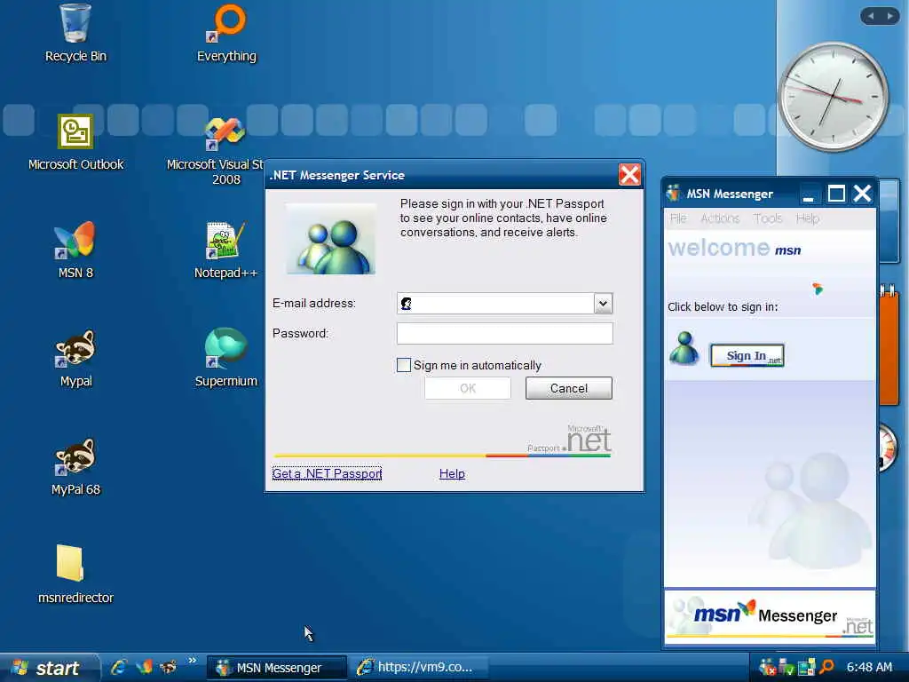Viewport: 909px width, 682px height.
Task: Focus the Password input field
Action: (x=505, y=333)
